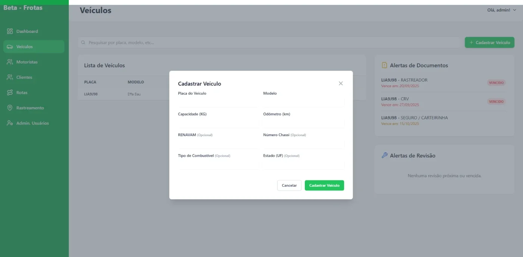This screenshot has height=257, width=523.
Task: Click the search magnifier icon
Action: [83, 43]
